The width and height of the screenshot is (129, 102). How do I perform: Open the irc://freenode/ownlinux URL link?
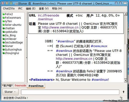tap(48, 17)
